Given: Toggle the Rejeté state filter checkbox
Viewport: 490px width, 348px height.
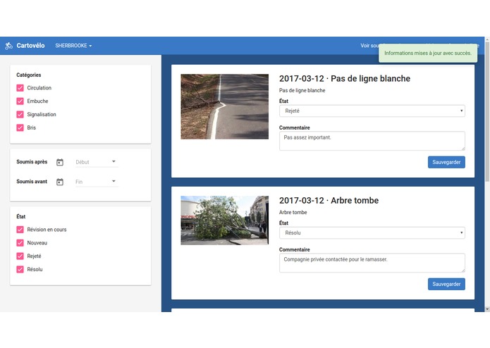Looking at the screenshot, I should point(20,256).
